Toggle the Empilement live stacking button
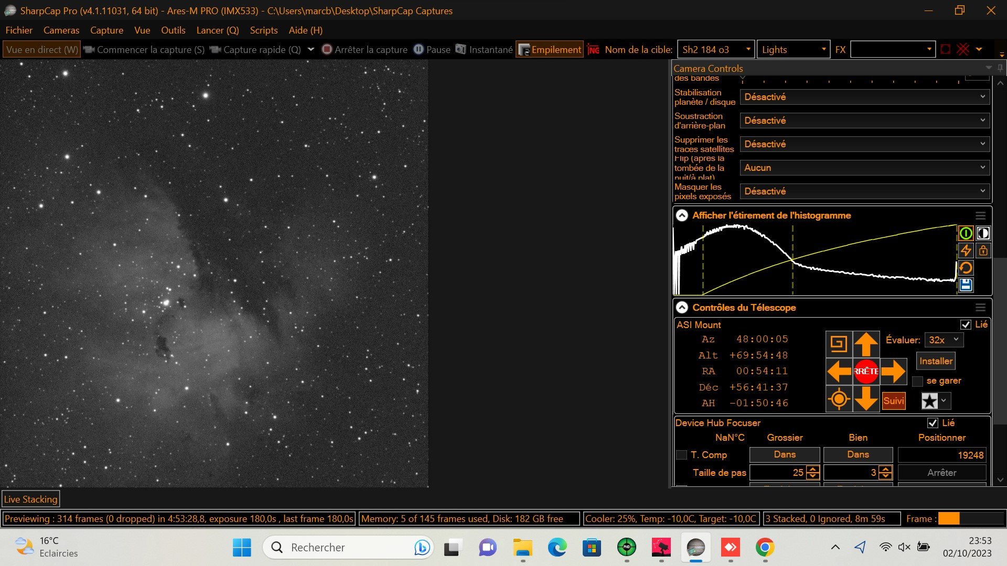Screen dimensions: 1007x566 click(x=550, y=49)
